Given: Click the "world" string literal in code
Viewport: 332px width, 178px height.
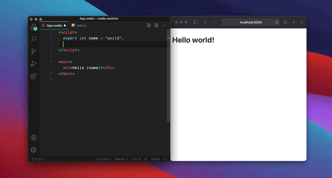Looking at the screenshot, I should [113, 38].
